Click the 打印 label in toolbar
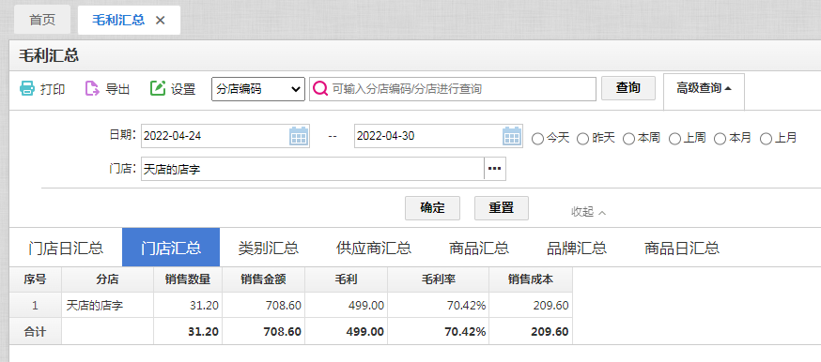This screenshot has height=362, width=821. tap(53, 89)
